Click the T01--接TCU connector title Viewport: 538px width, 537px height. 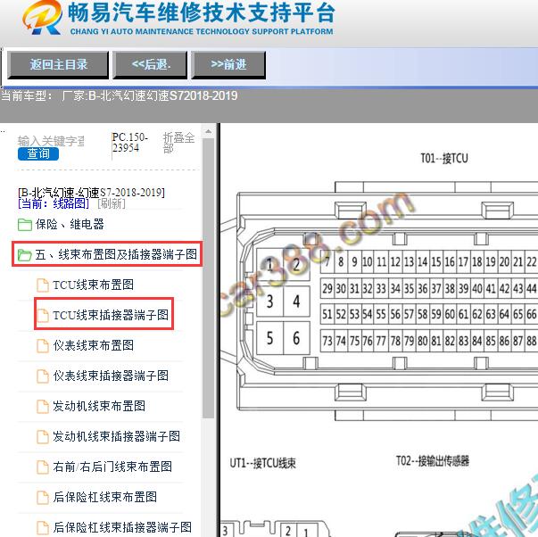pos(444,158)
